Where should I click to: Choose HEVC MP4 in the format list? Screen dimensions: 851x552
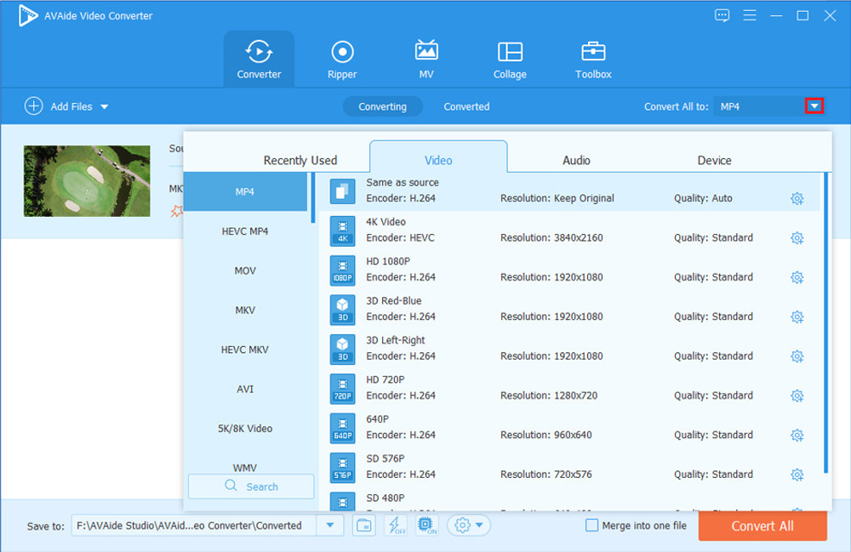[245, 231]
